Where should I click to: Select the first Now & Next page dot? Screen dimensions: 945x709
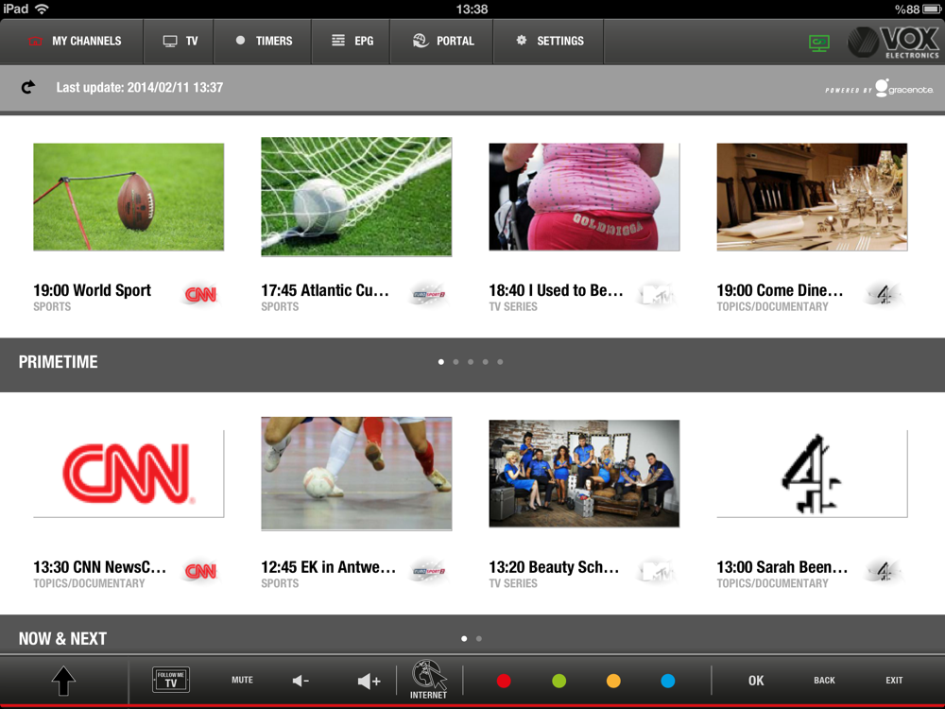(464, 638)
